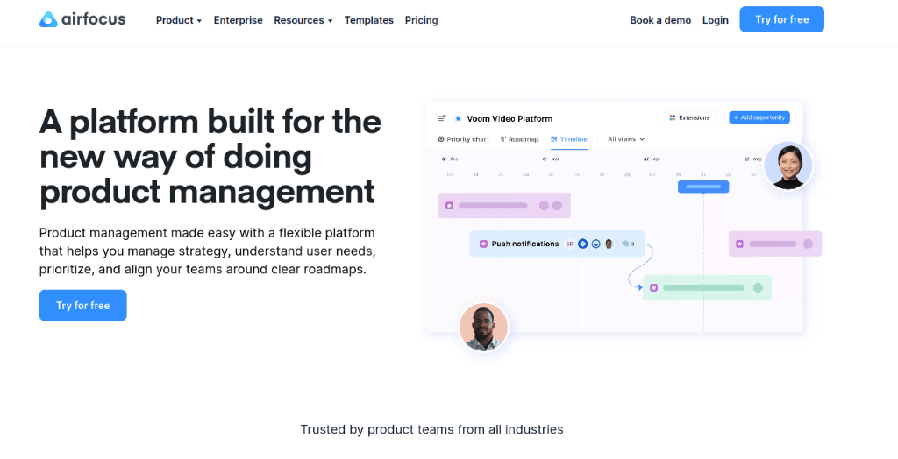898x459 pixels.
Task: Select the Timeline tab
Action: [x=568, y=139]
